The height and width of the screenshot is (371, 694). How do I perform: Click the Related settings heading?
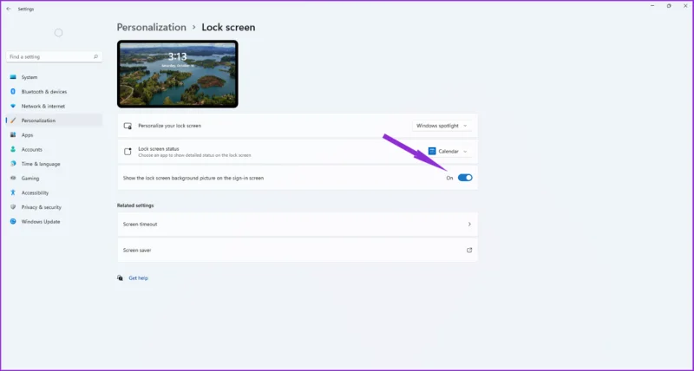pyautogui.click(x=135, y=205)
